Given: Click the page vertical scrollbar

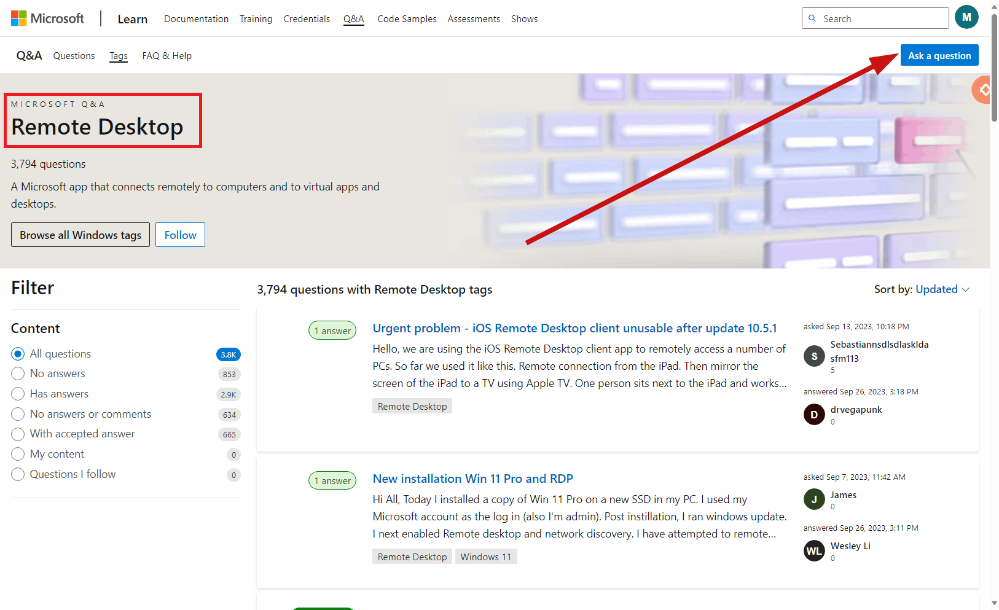Looking at the screenshot, I should point(994,68).
